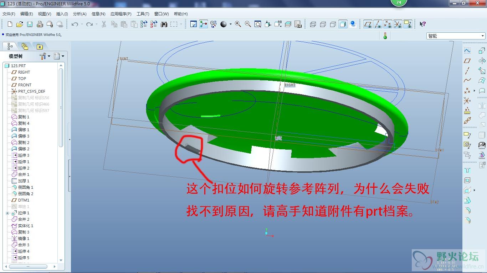Select the Chamfer tool near the toolbar bottom
Image resolution: width=487 pixels, height=273 pixels.
(x=467, y=220)
